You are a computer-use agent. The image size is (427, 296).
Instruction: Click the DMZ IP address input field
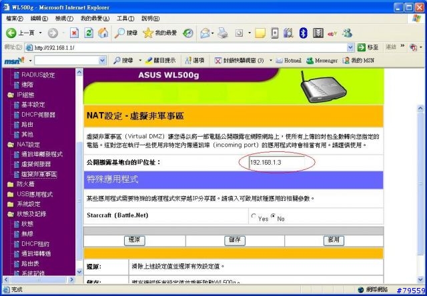pos(277,163)
